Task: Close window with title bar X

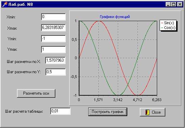Action: coord(180,4)
